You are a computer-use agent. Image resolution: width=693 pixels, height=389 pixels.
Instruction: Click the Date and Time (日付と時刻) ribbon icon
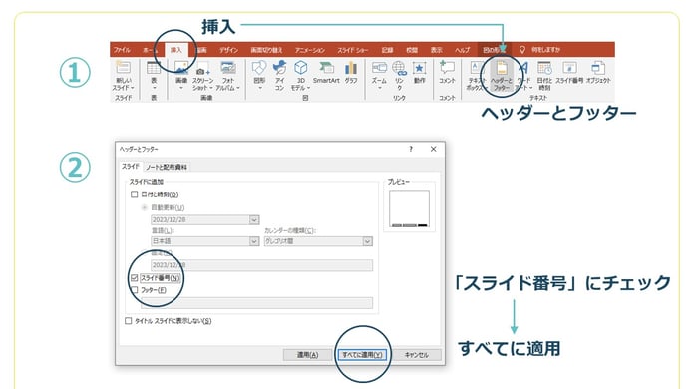click(544, 68)
